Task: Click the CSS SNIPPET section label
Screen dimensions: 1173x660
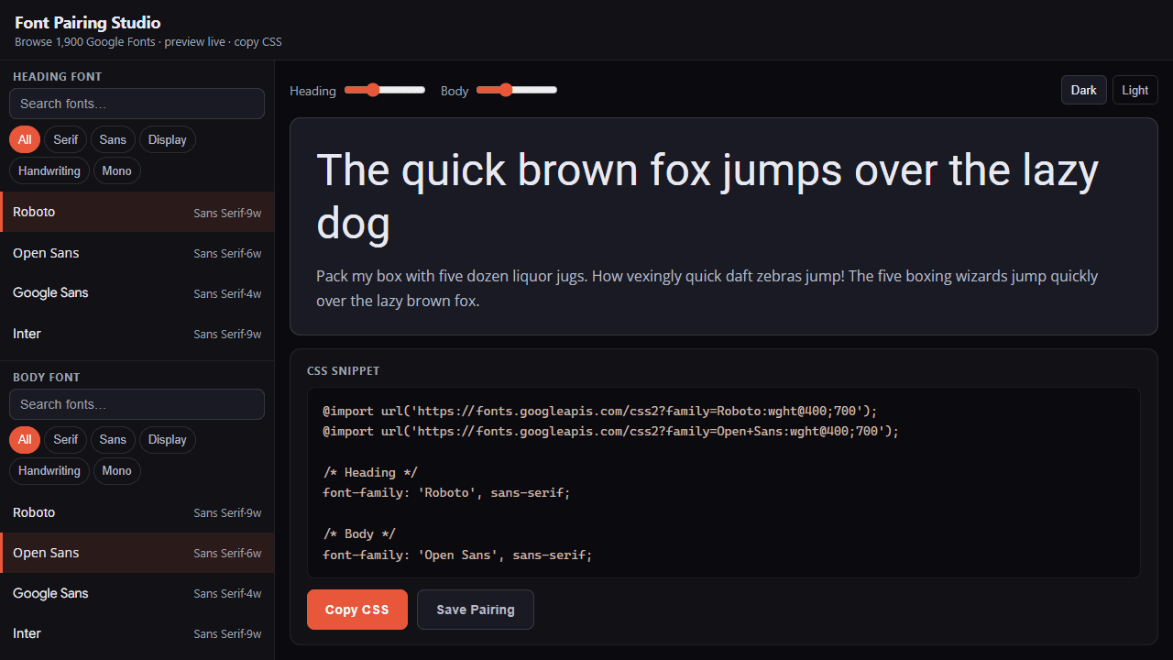Action: (344, 371)
